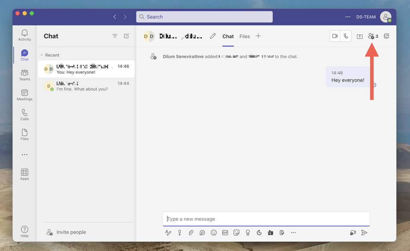Open the audio message icon near send
410x251 pixels.
tap(353, 233)
